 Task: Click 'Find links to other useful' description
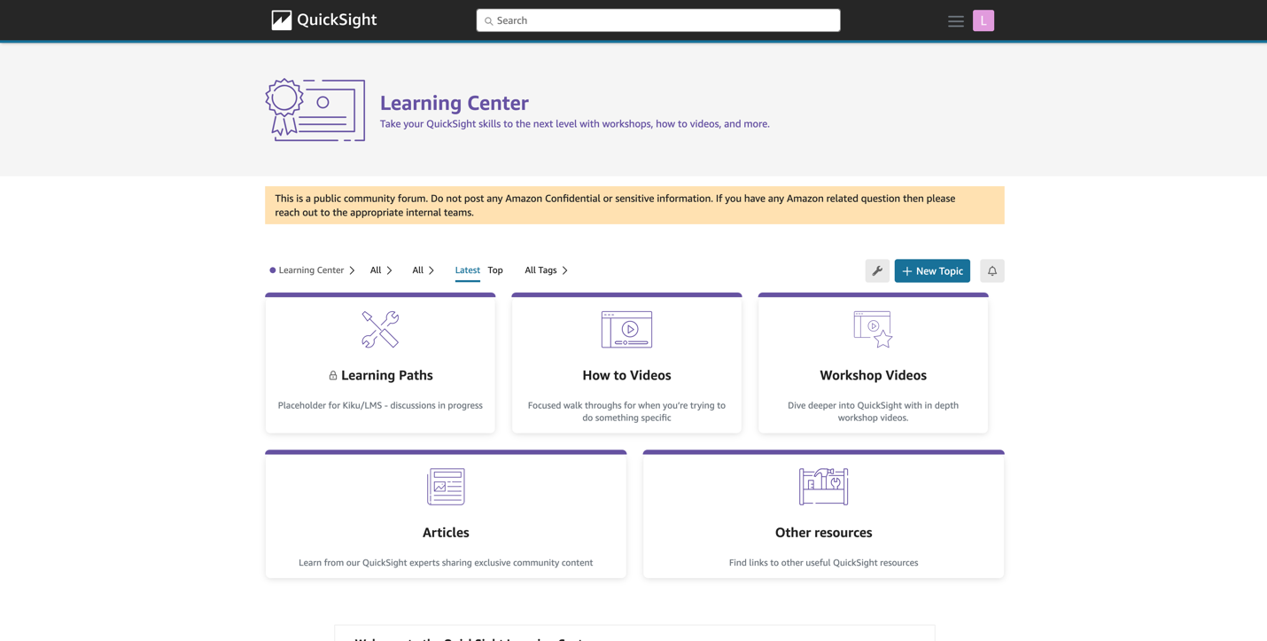(824, 563)
